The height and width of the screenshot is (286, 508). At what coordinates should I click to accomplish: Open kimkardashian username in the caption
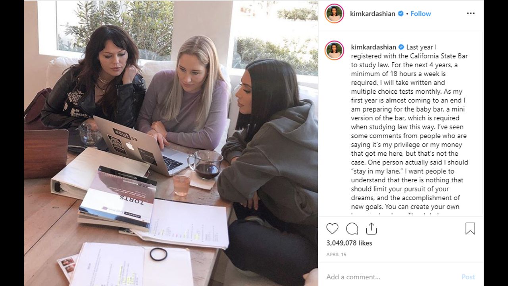point(374,47)
